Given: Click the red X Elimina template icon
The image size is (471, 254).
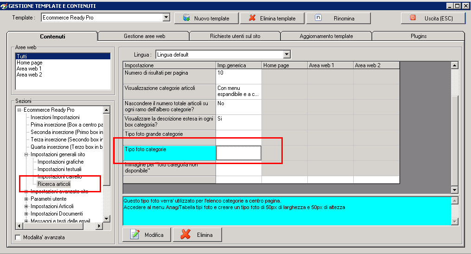Looking at the screenshot, I should pyautogui.click(x=252, y=18).
